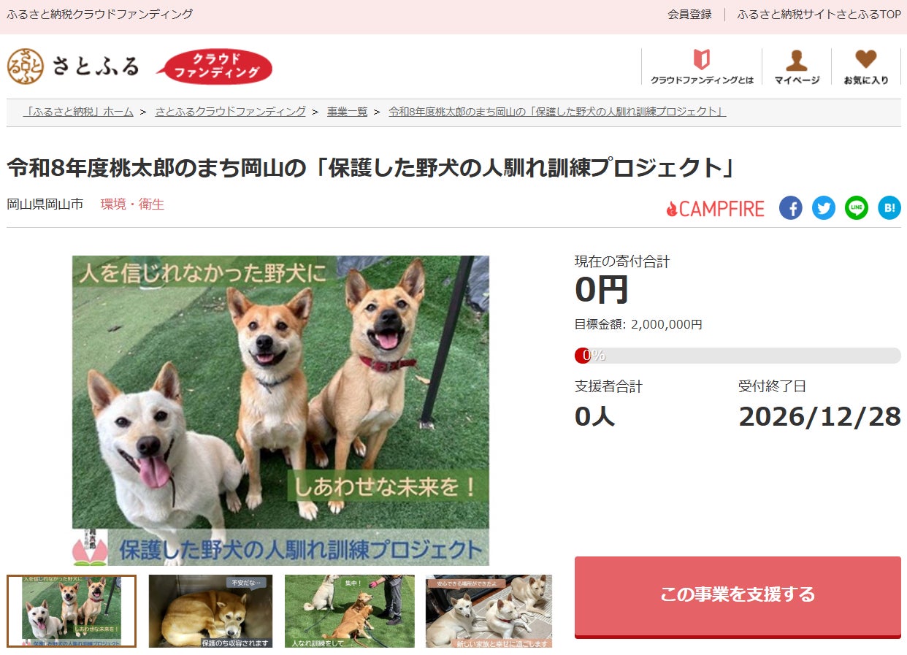Select the caged dog thumbnail
Image resolution: width=907 pixels, height=655 pixels.
coord(210,611)
